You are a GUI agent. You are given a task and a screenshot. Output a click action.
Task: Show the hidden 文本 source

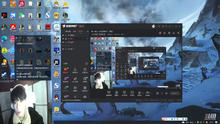pyautogui.click(x=63, y=45)
